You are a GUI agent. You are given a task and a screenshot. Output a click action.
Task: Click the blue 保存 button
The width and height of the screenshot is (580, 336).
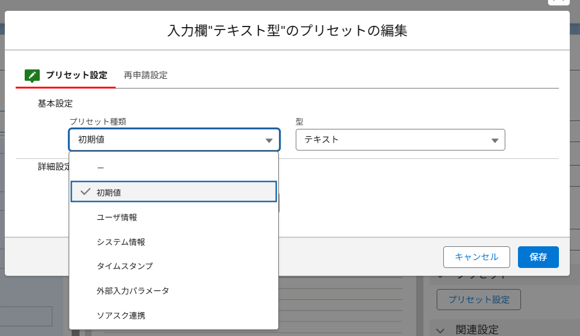(x=538, y=257)
